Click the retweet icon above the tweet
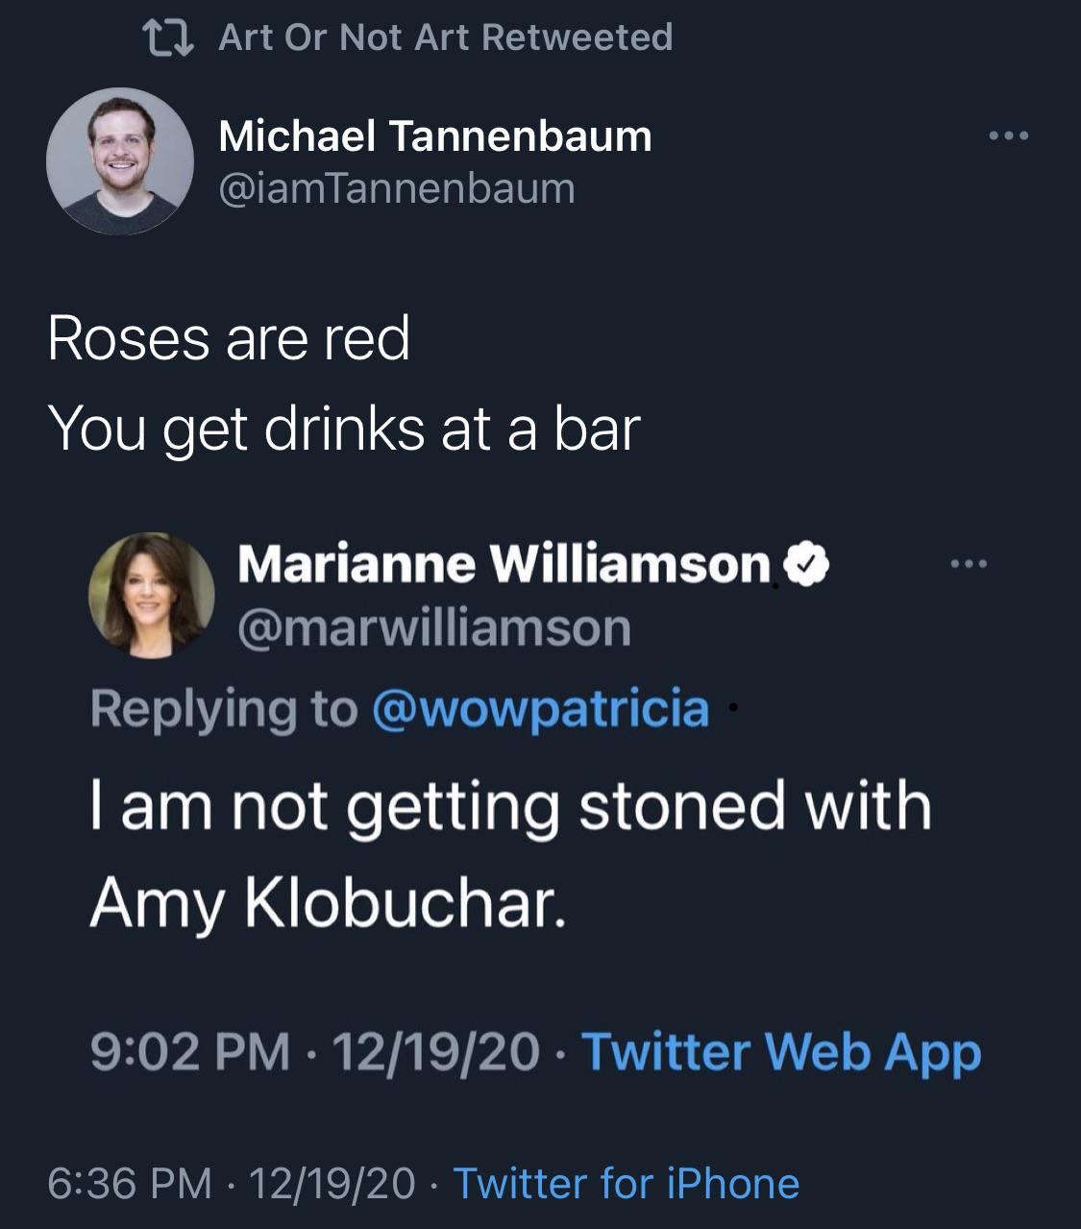This screenshot has width=1081, height=1229. (168, 38)
